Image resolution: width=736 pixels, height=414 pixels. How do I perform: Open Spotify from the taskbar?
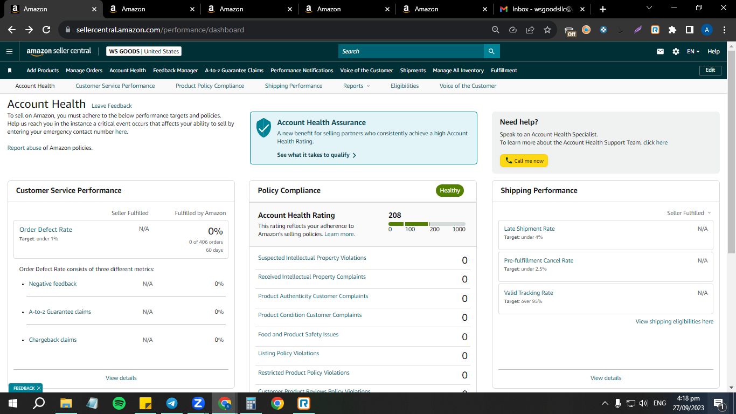(119, 403)
